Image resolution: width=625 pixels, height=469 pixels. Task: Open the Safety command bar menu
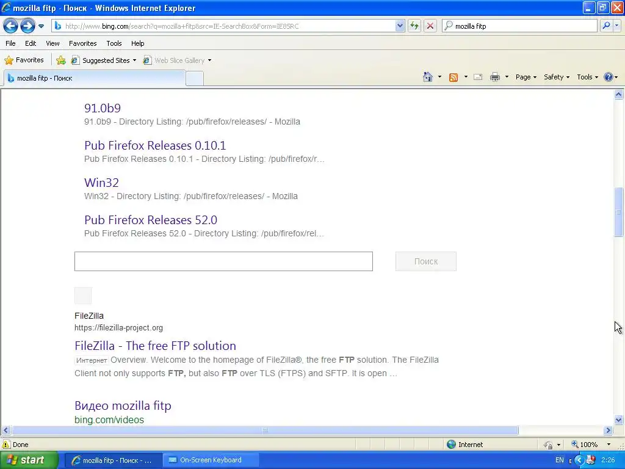click(x=557, y=77)
